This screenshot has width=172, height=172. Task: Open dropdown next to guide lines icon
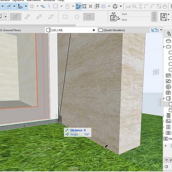pyautogui.click(x=14, y=6)
